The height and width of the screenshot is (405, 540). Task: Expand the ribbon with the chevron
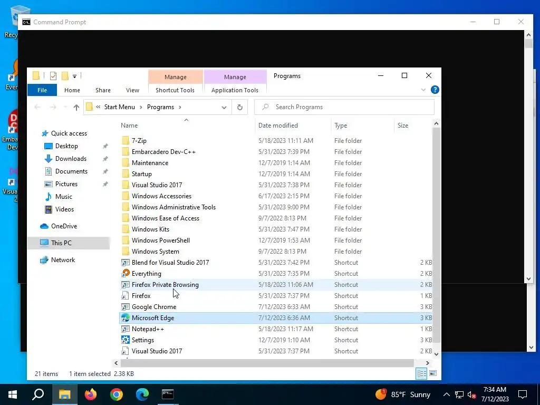point(423,90)
